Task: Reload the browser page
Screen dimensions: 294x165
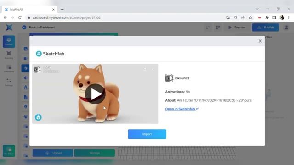Action: point(20,17)
